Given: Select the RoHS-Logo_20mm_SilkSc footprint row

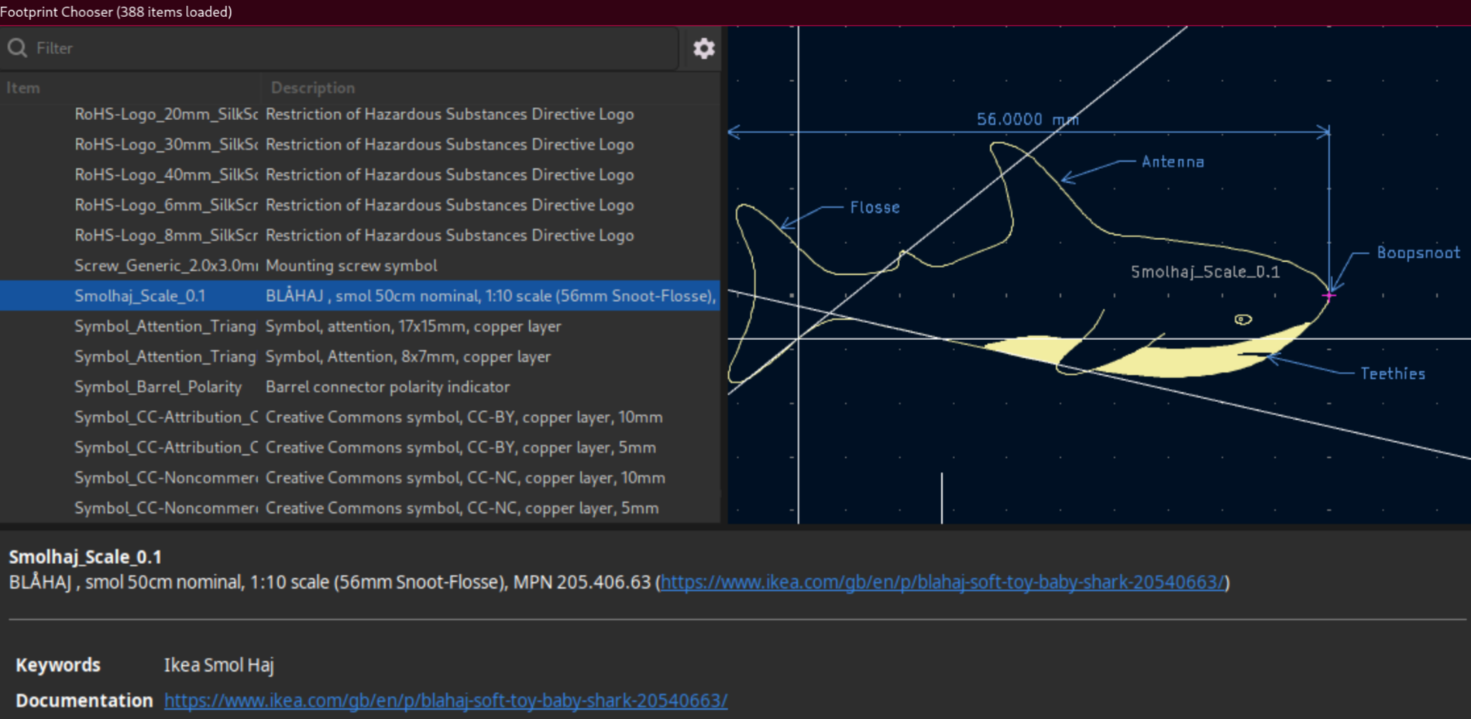Looking at the screenshot, I should pos(360,114).
